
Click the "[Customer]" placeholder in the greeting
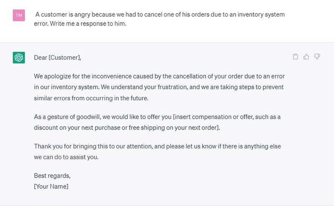[65, 58]
